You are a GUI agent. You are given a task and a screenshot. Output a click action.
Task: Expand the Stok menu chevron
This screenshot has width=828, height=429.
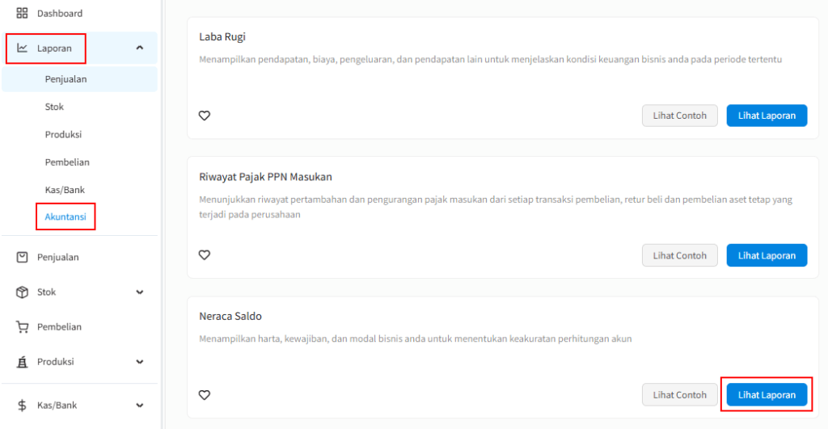(x=140, y=292)
